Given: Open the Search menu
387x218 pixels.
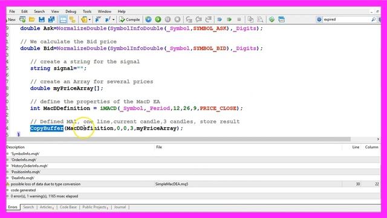Looking at the screenshot, I should click(x=39, y=12).
